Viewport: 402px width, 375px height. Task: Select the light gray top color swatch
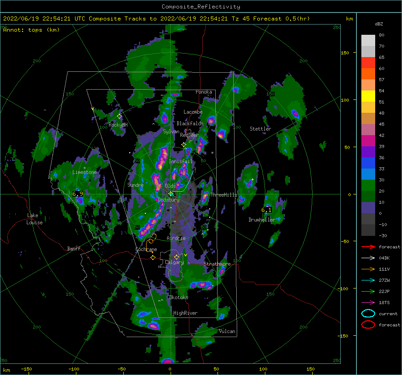(x=368, y=41)
